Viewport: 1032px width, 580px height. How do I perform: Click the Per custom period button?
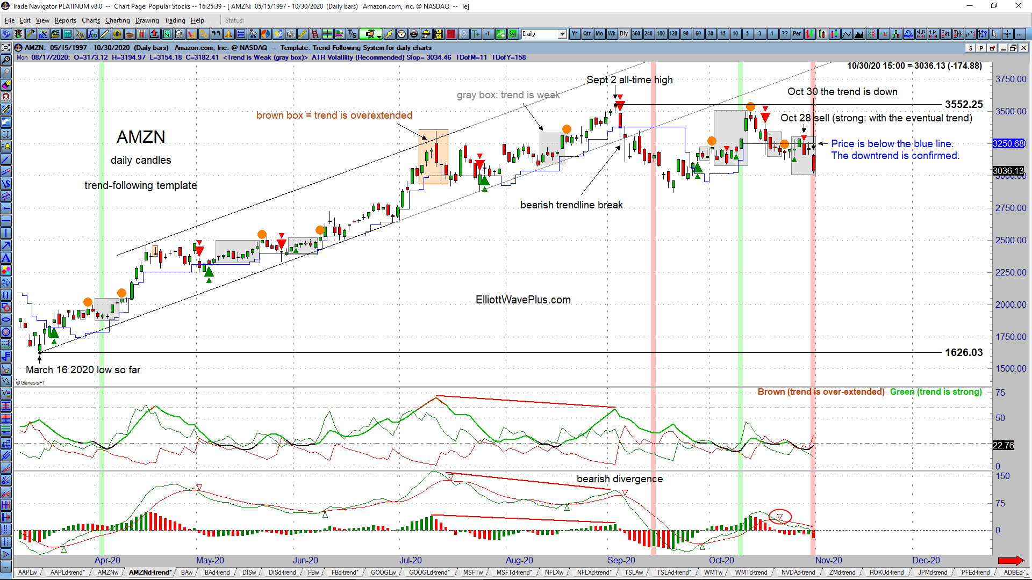click(797, 33)
